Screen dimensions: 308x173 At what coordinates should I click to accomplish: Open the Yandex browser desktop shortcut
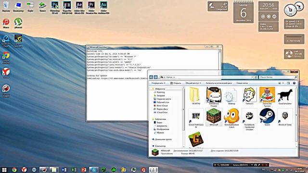click(x=6, y=73)
